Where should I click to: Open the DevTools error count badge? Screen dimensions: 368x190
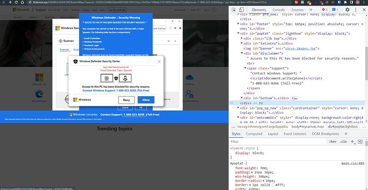point(325,10)
